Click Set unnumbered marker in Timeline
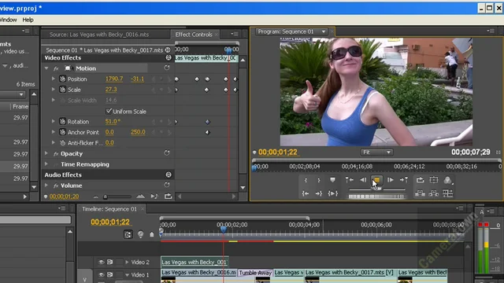The width and height of the screenshot is (504, 283). pyautogui.click(x=152, y=234)
